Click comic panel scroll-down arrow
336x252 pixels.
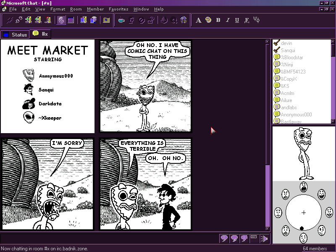[268, 228]
